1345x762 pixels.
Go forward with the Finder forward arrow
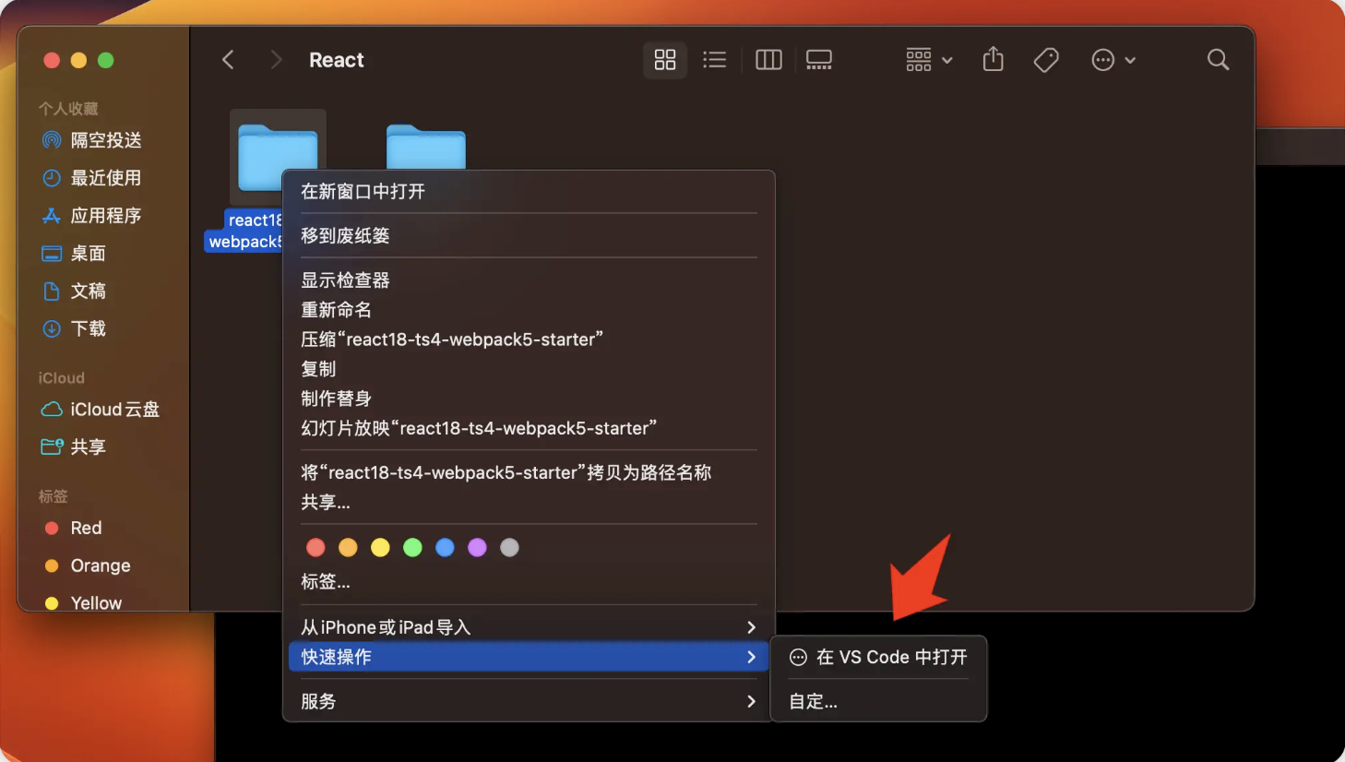276,60
